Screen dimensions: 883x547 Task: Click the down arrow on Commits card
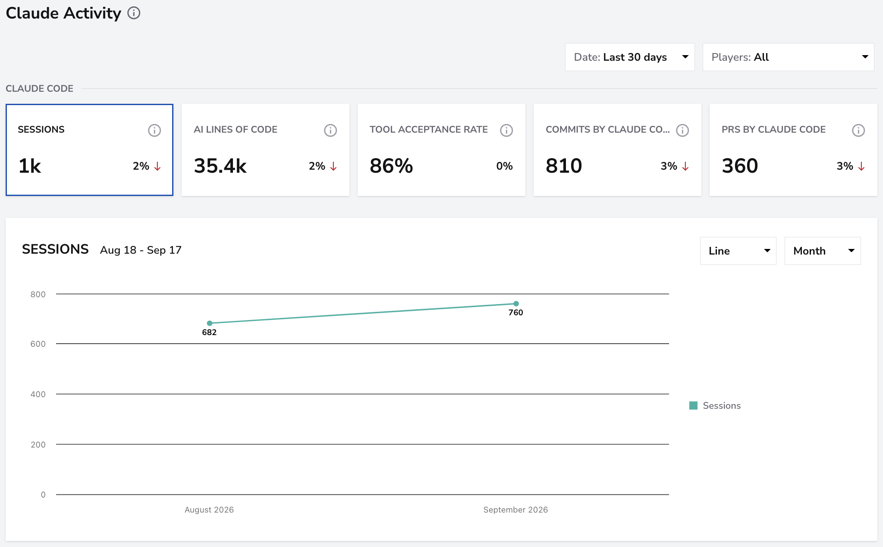pos(685,166)
